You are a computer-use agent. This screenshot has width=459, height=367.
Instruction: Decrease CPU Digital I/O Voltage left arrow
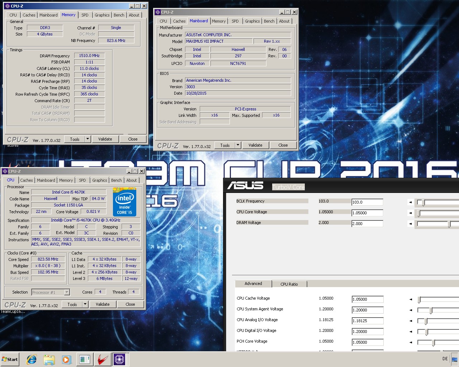point(411,332)
